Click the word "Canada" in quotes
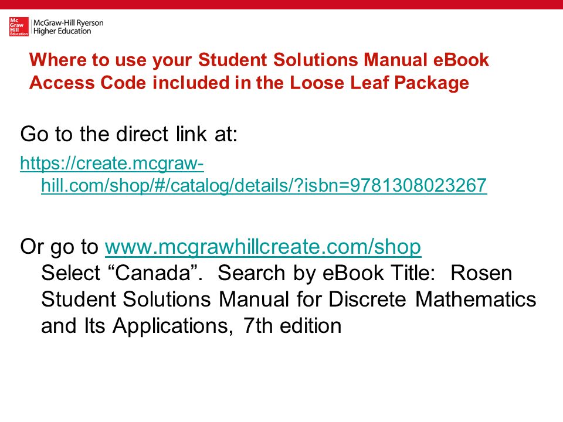 [153, 273]
